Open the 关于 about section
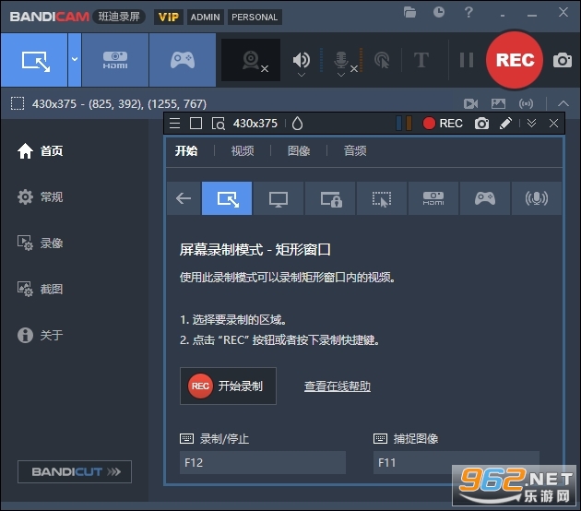This screenshot has width=581, height=511. point(40,335)
